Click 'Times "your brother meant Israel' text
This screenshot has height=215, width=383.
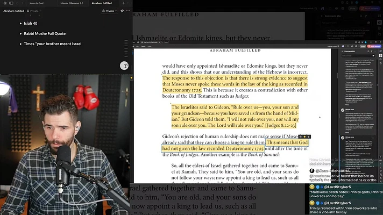pyautogui.click(x=53, y=44)
